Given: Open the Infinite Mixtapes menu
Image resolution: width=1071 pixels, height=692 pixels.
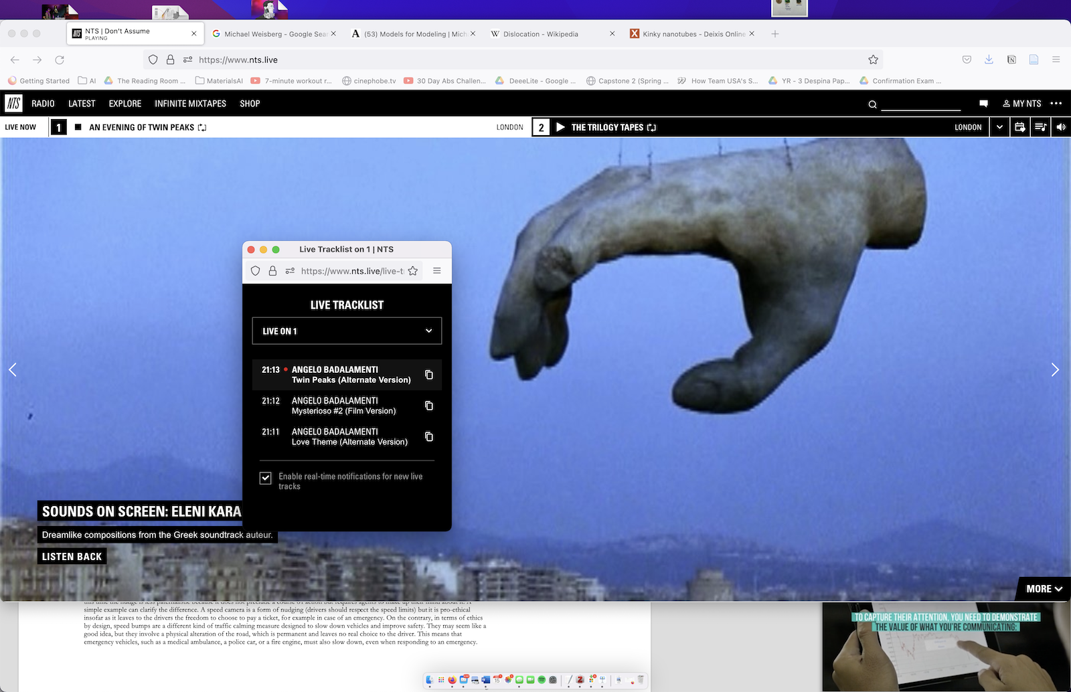Looking at the screenshot, I should [190, 104].
